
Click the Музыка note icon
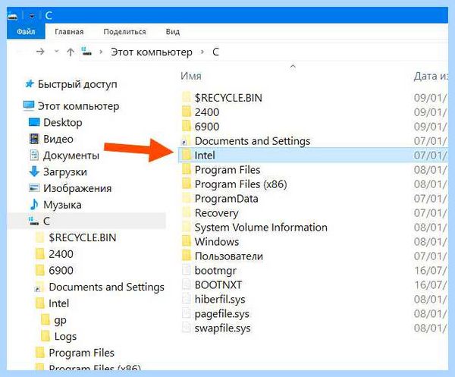34,205
